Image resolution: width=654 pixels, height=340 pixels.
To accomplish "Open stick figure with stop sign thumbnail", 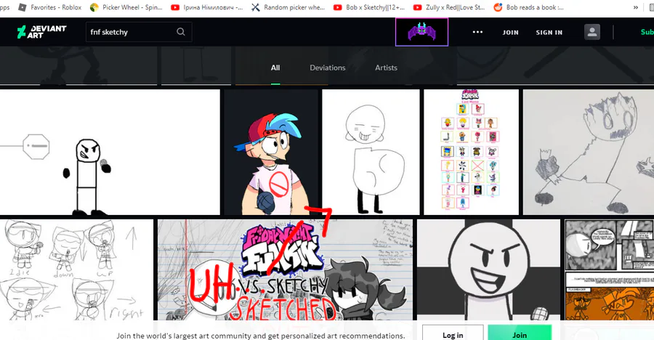I will point(110,153).
